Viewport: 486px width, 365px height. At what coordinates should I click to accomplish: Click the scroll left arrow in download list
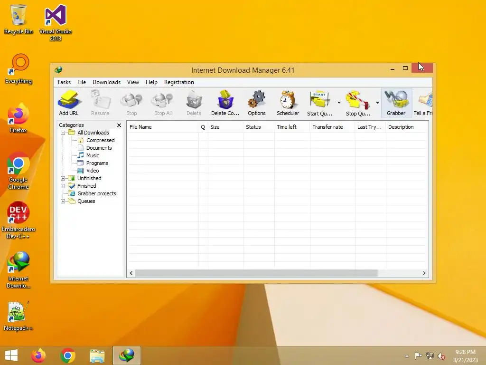point(131,273)
